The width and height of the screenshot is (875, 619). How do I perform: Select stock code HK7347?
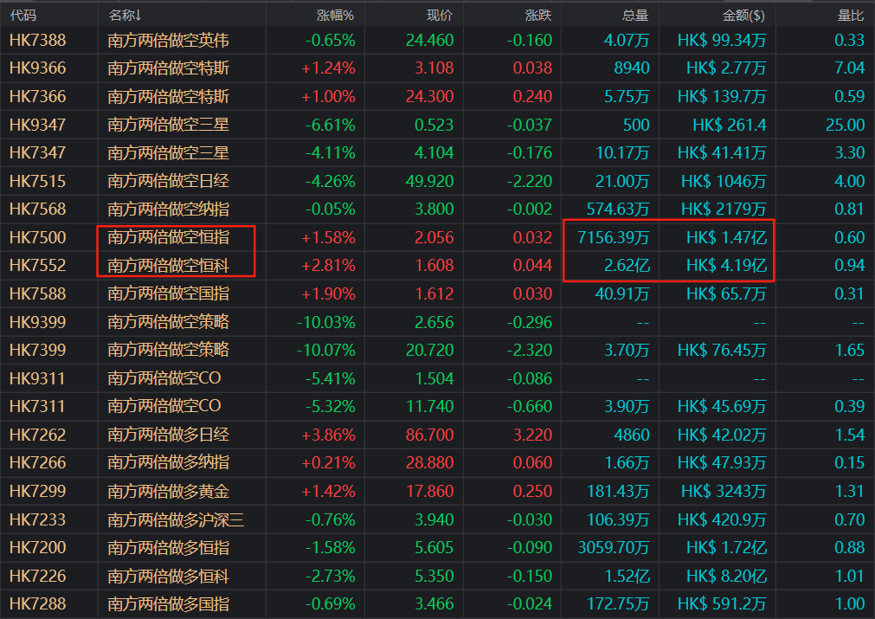coord(37,152)
